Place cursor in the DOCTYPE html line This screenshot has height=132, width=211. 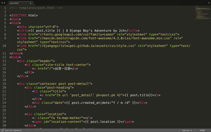click(24, 15)
